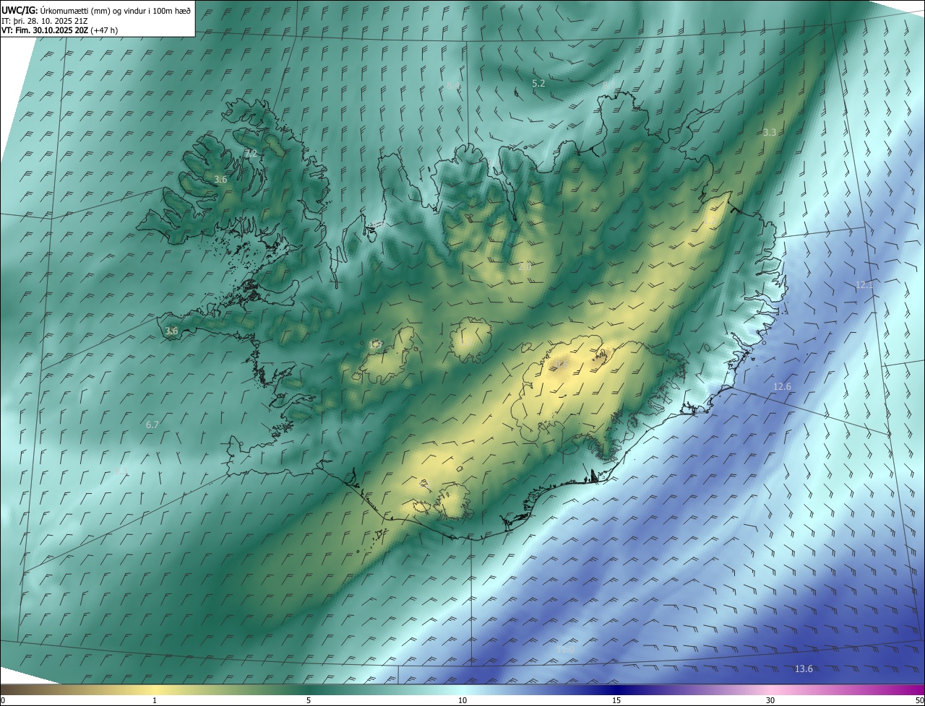
Task: Click the 6.7 value label west of Reykjanes
Action: (152, 425)
